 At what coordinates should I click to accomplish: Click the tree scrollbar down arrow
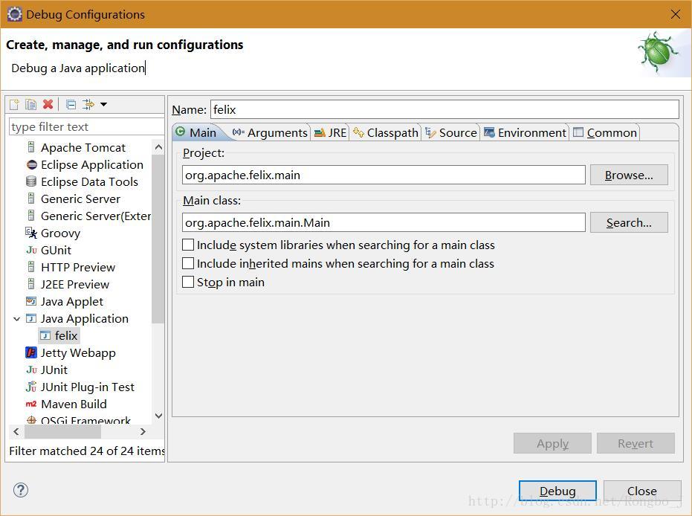(x=159, y=416)
